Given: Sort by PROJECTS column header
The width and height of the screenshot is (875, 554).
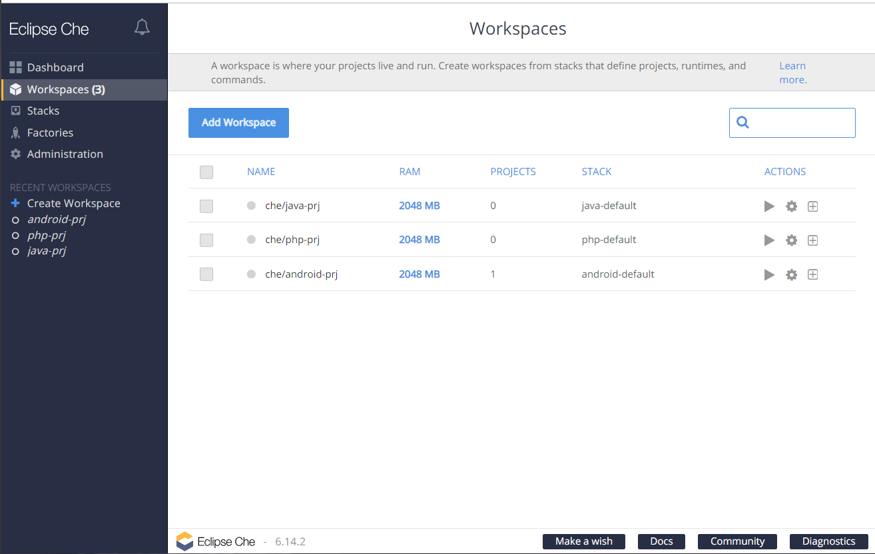Looking at the screenshot, I should coord(513,172).
